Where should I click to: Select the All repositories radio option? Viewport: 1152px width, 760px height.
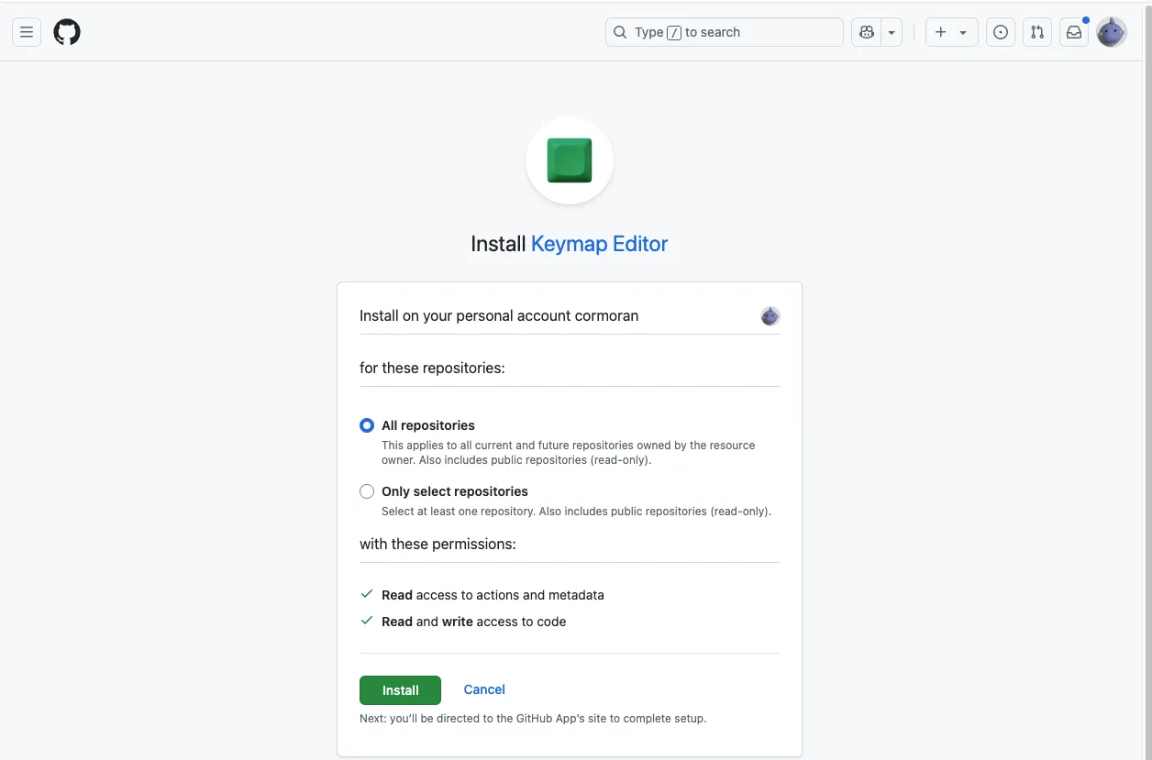[367, 425]
